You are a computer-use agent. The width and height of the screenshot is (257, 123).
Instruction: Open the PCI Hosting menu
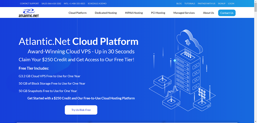(x=158, y=13)
